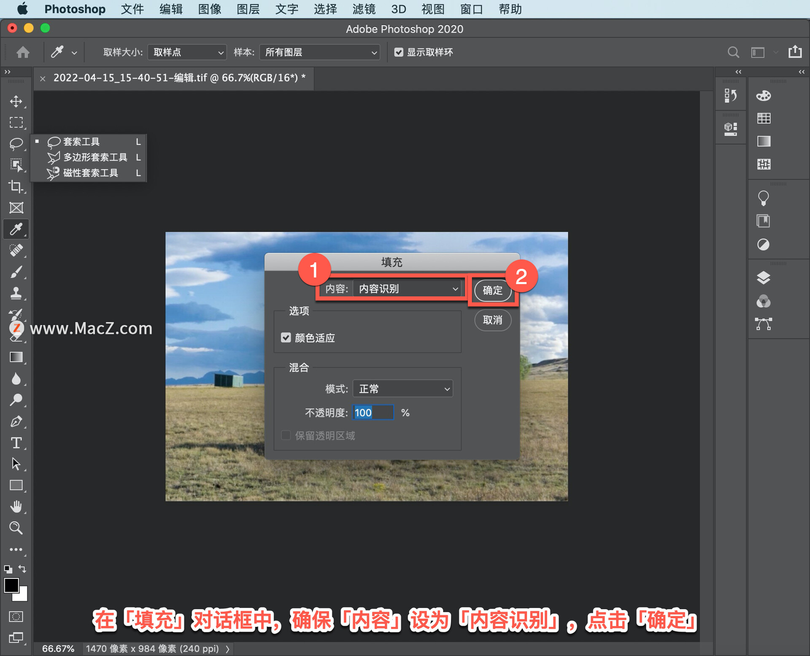Open the Channels panel icon

coord(764,301)
